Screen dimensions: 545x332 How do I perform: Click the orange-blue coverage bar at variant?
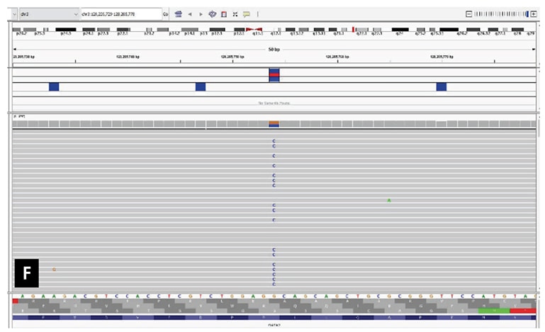(274, 124)
